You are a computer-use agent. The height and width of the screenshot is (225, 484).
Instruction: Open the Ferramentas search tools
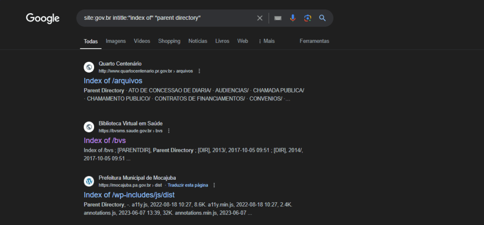tap(314, 41)
